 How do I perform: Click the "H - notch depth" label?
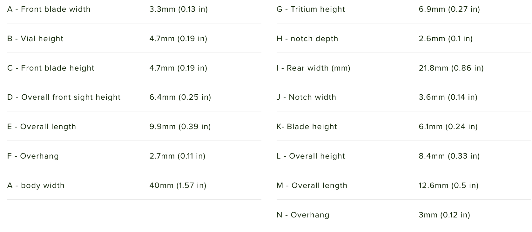(x=307, y=39)
